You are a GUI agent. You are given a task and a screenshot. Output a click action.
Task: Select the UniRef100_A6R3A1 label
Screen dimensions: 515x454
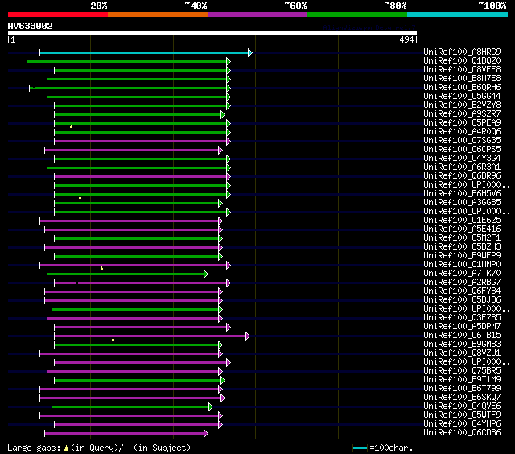462,167
